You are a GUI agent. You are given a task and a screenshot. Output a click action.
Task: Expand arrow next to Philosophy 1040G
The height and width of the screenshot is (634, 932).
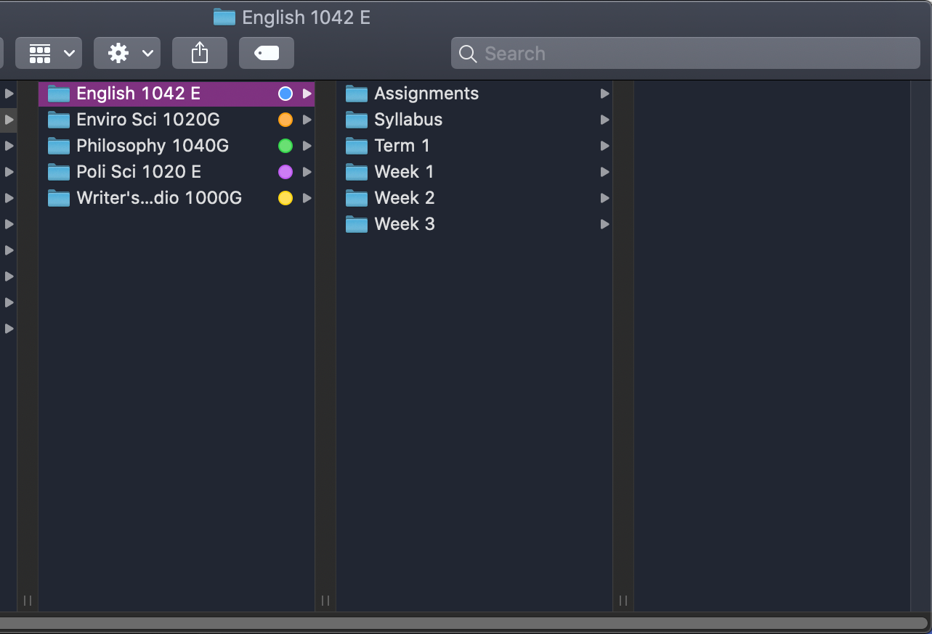(x=307, y=146)
